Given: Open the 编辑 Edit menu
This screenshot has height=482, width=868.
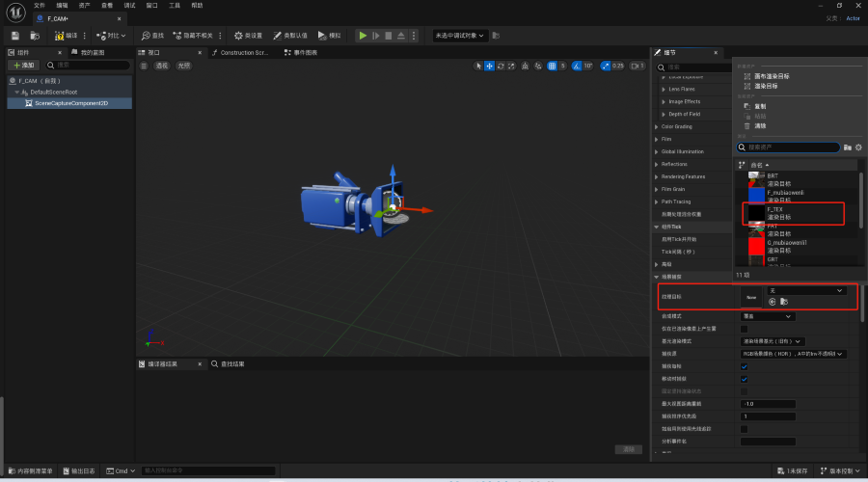Looking at the screenshot, I should click(x=62, y=6).
